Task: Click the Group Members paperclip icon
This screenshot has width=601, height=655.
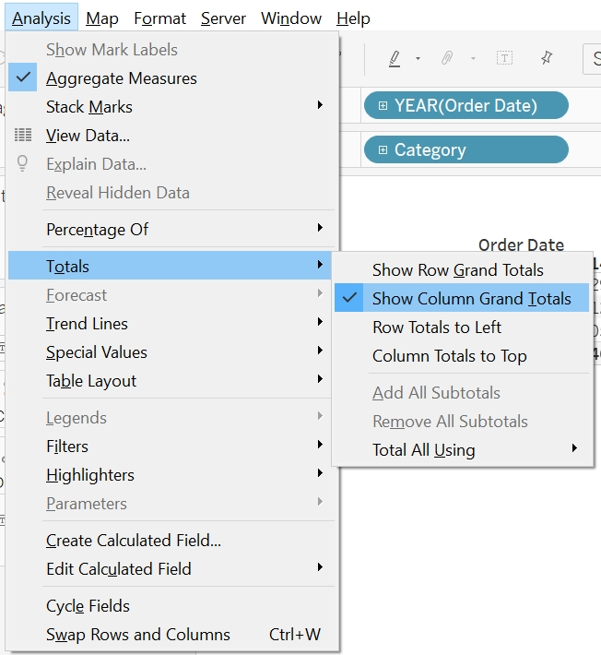Action: click(447, 58)
